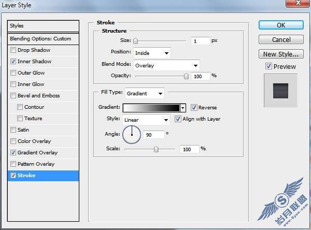Confirm with the OK button
This screenshot has height=230, width=311.
(x=281, y=25)
